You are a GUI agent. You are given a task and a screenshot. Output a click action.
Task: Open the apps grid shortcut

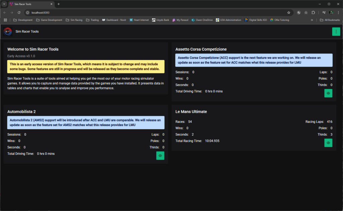[5, 20]
